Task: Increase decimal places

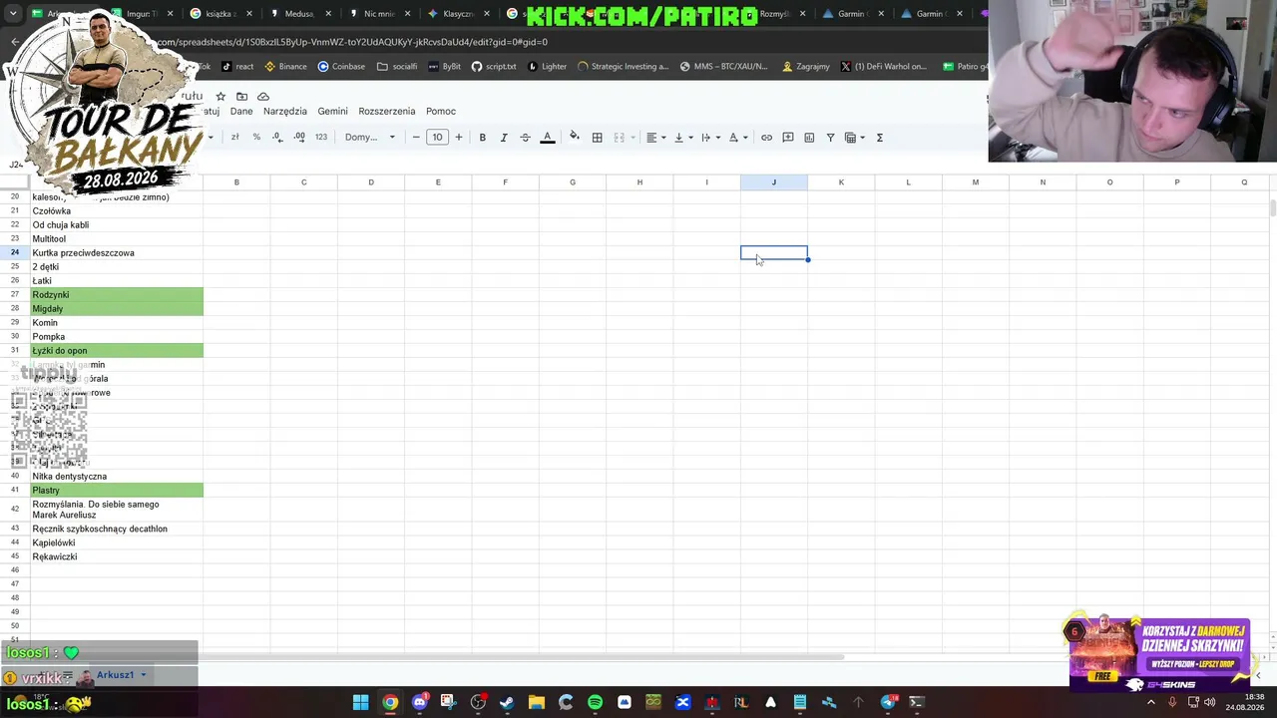Action: tap(299, 138)
